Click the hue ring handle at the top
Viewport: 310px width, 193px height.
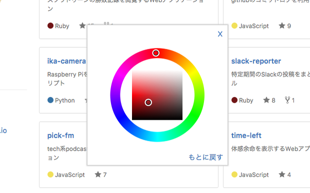pos(156,53)
